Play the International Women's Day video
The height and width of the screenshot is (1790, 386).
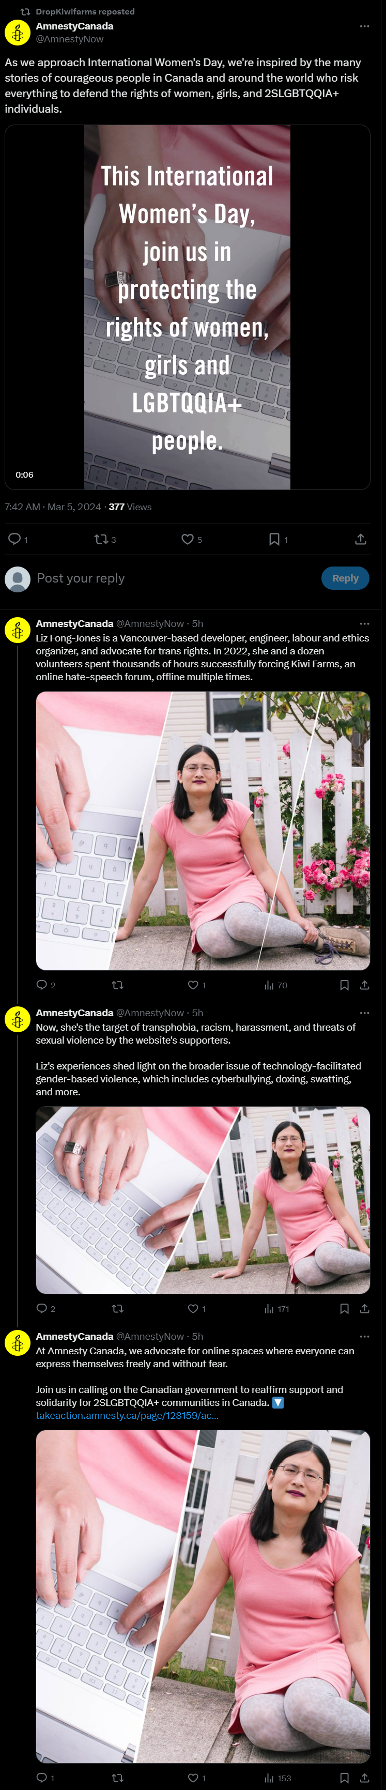(188, 307)
